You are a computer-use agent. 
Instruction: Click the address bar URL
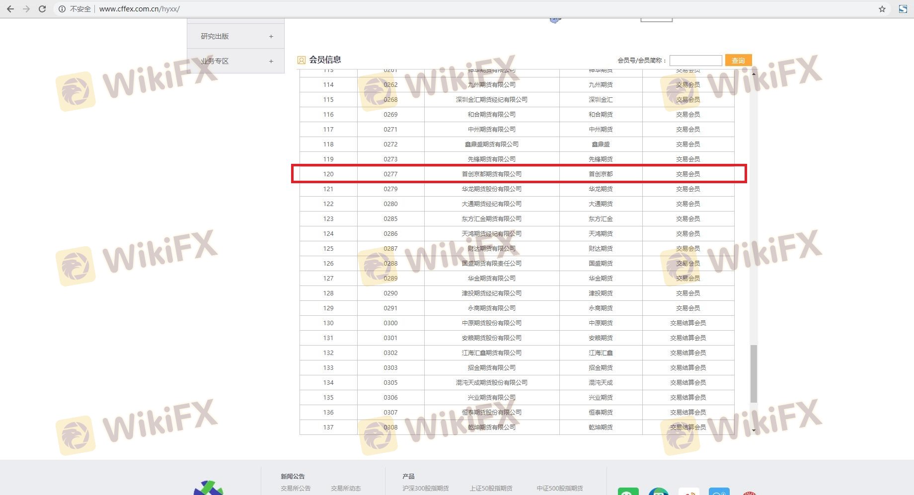(x=140, y=9)
